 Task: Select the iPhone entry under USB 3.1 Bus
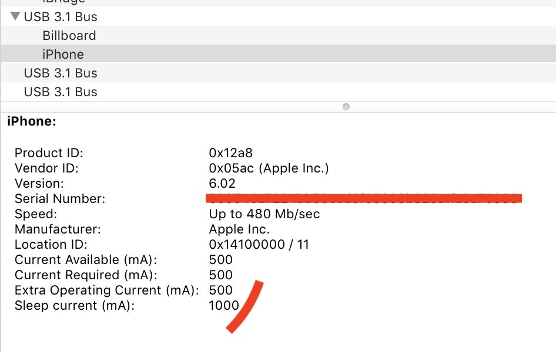(64, 54)
